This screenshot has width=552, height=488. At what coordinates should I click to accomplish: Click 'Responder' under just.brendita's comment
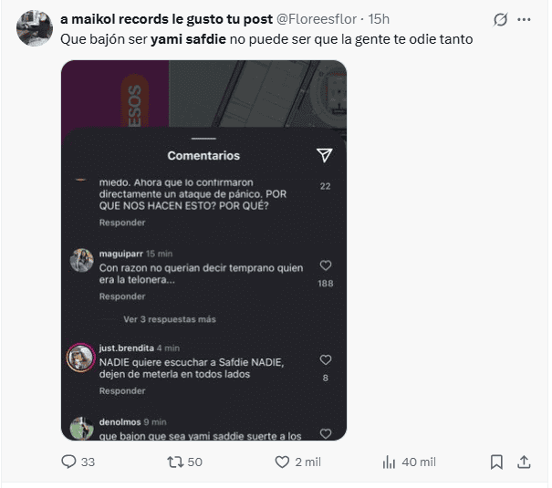(122, 390)
